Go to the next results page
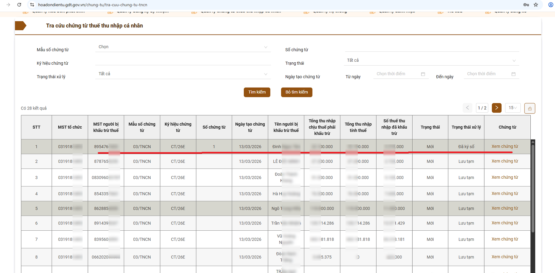 [496, 108]
